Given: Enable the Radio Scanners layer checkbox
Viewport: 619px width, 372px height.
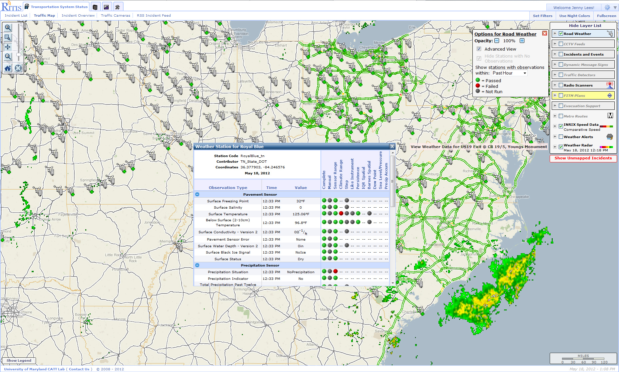Looking at the screenshot, I should click(x=561, y=85).
